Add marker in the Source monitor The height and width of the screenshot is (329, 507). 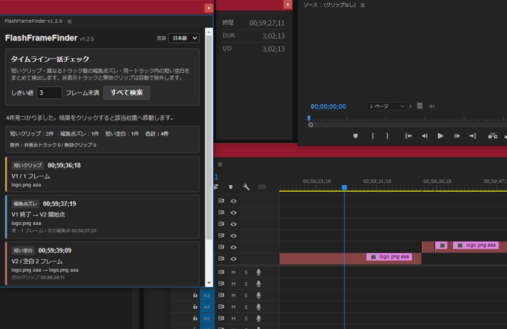click(x=355, y=136)
